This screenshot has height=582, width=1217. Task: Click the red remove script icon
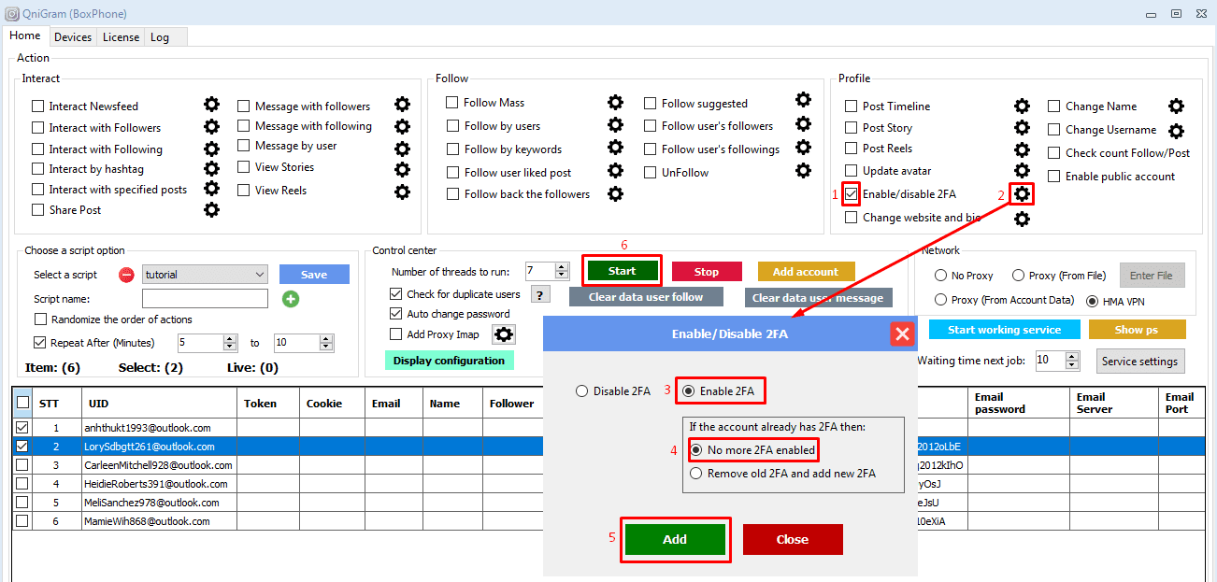[126, 275]
